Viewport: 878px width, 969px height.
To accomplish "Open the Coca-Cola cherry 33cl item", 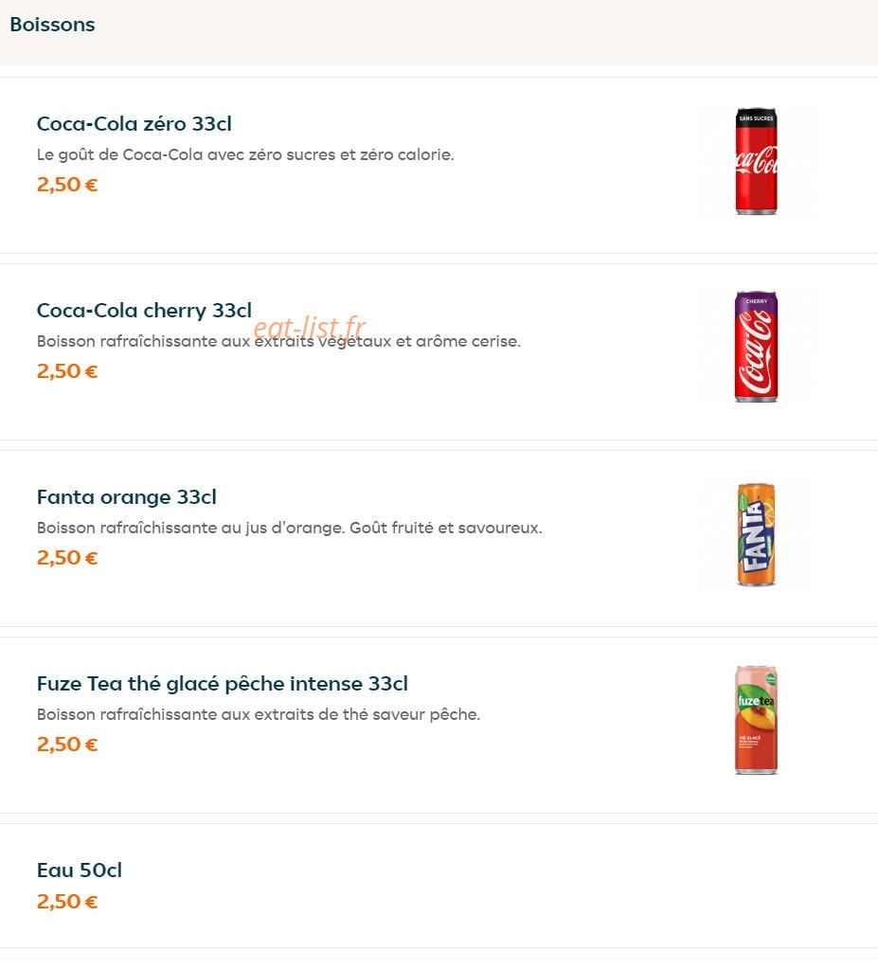I will pyautogui.click(x=144, y=311).
